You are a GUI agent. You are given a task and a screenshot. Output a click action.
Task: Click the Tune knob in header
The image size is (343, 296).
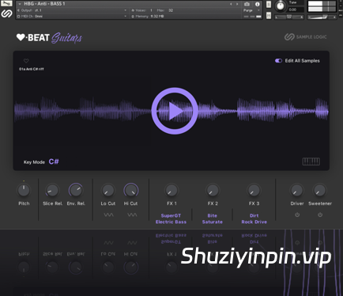coord(280,6)
